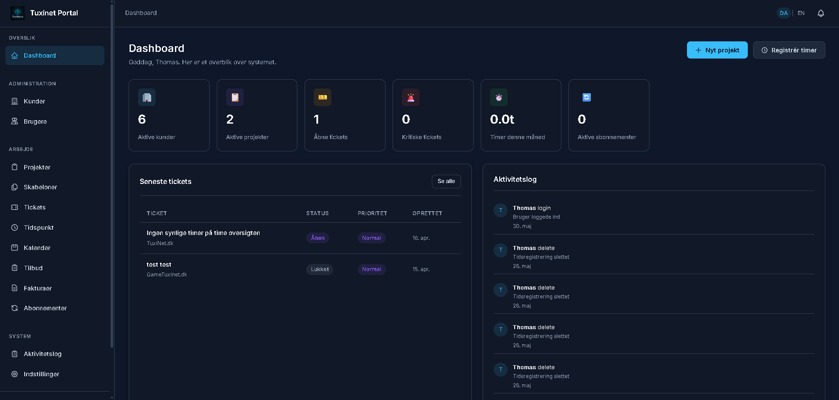Click the Brugere users icon

click(15, 121)
